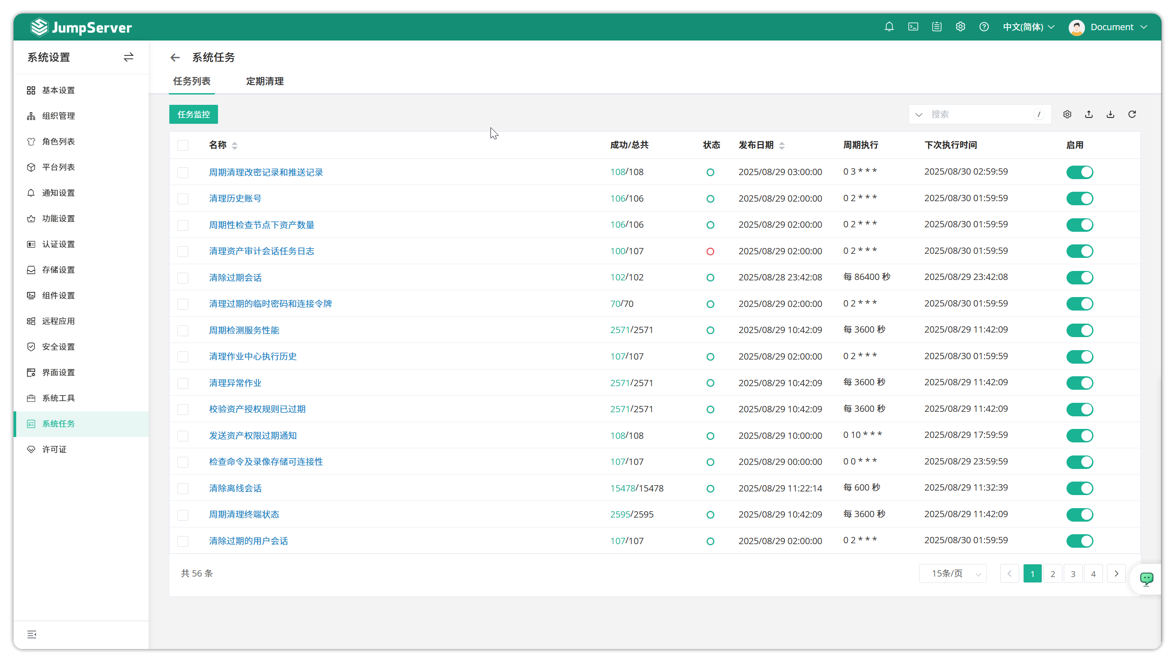Tick the select-all checkbox in table header
1175x658 pixels.
point(183,145)
